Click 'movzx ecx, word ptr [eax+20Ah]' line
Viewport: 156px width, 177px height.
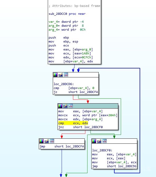88,115
